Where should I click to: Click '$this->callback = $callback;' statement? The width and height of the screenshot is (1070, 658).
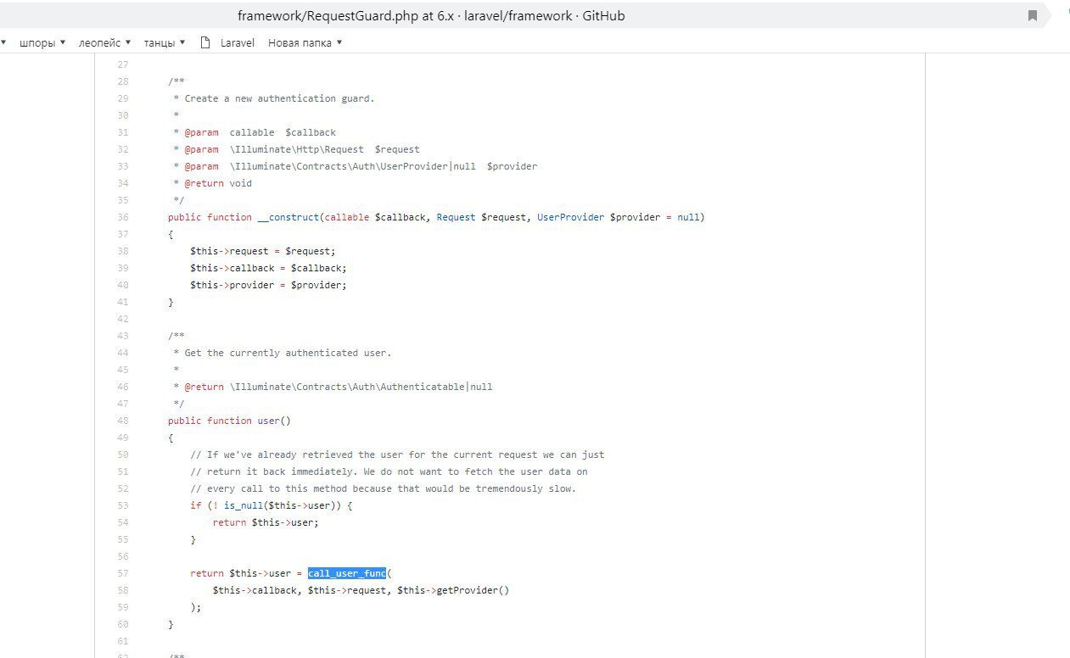(269, 268)
